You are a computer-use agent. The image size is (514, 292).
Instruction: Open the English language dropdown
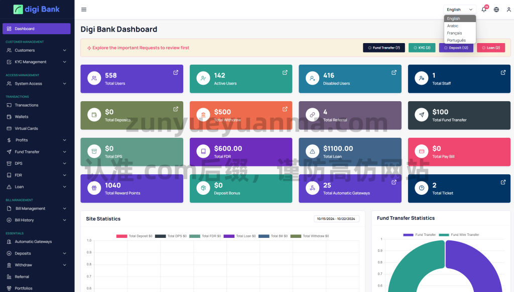[x=460, y=10]
